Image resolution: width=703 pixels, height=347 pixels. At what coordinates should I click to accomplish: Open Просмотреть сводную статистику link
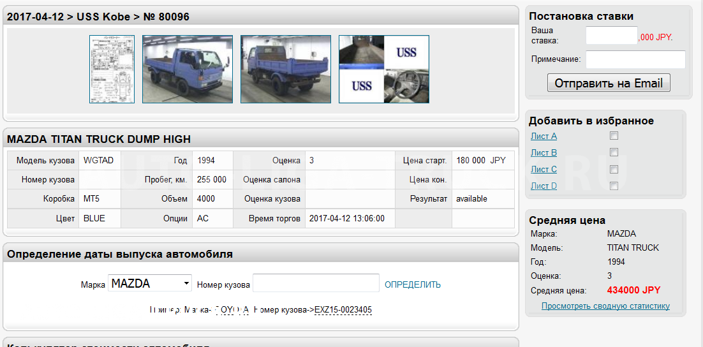[605, 306]
